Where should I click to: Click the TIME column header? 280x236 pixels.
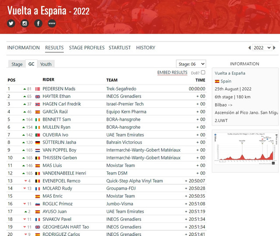point(200,80)
